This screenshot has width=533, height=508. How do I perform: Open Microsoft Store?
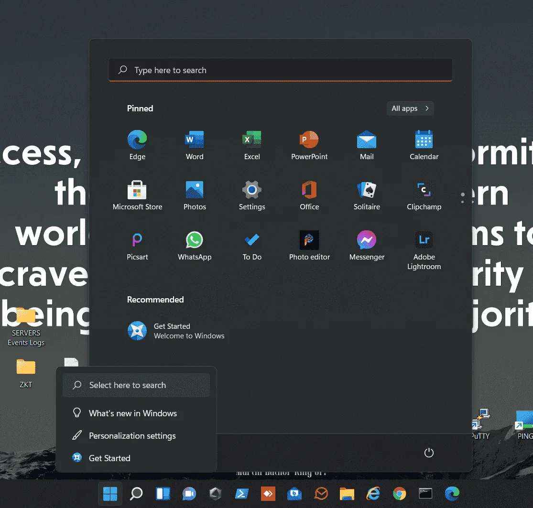pyautogui.click(x=137, y=195)
